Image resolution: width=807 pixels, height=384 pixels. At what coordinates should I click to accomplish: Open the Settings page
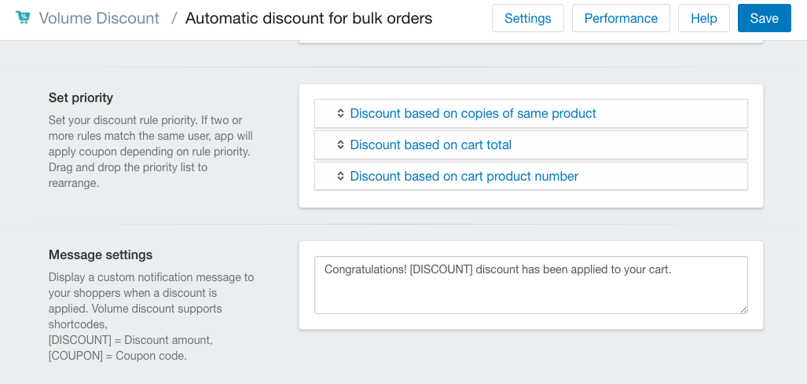(x=527, y=18)
